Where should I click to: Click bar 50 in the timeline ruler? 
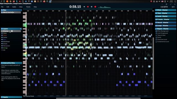tap(134, 11)
